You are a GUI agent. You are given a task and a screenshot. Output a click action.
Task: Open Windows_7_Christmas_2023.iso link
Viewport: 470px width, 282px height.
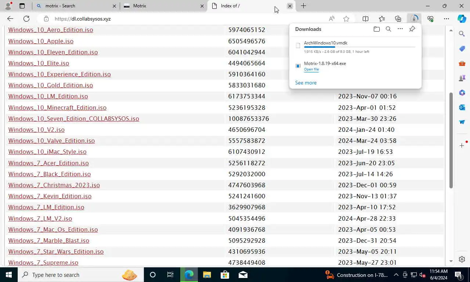(x=54, y=185)
